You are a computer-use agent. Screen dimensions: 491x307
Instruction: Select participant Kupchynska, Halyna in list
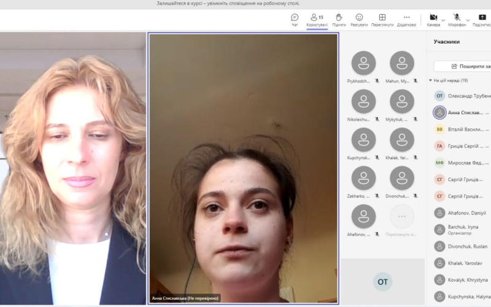(x=462, y=297)
